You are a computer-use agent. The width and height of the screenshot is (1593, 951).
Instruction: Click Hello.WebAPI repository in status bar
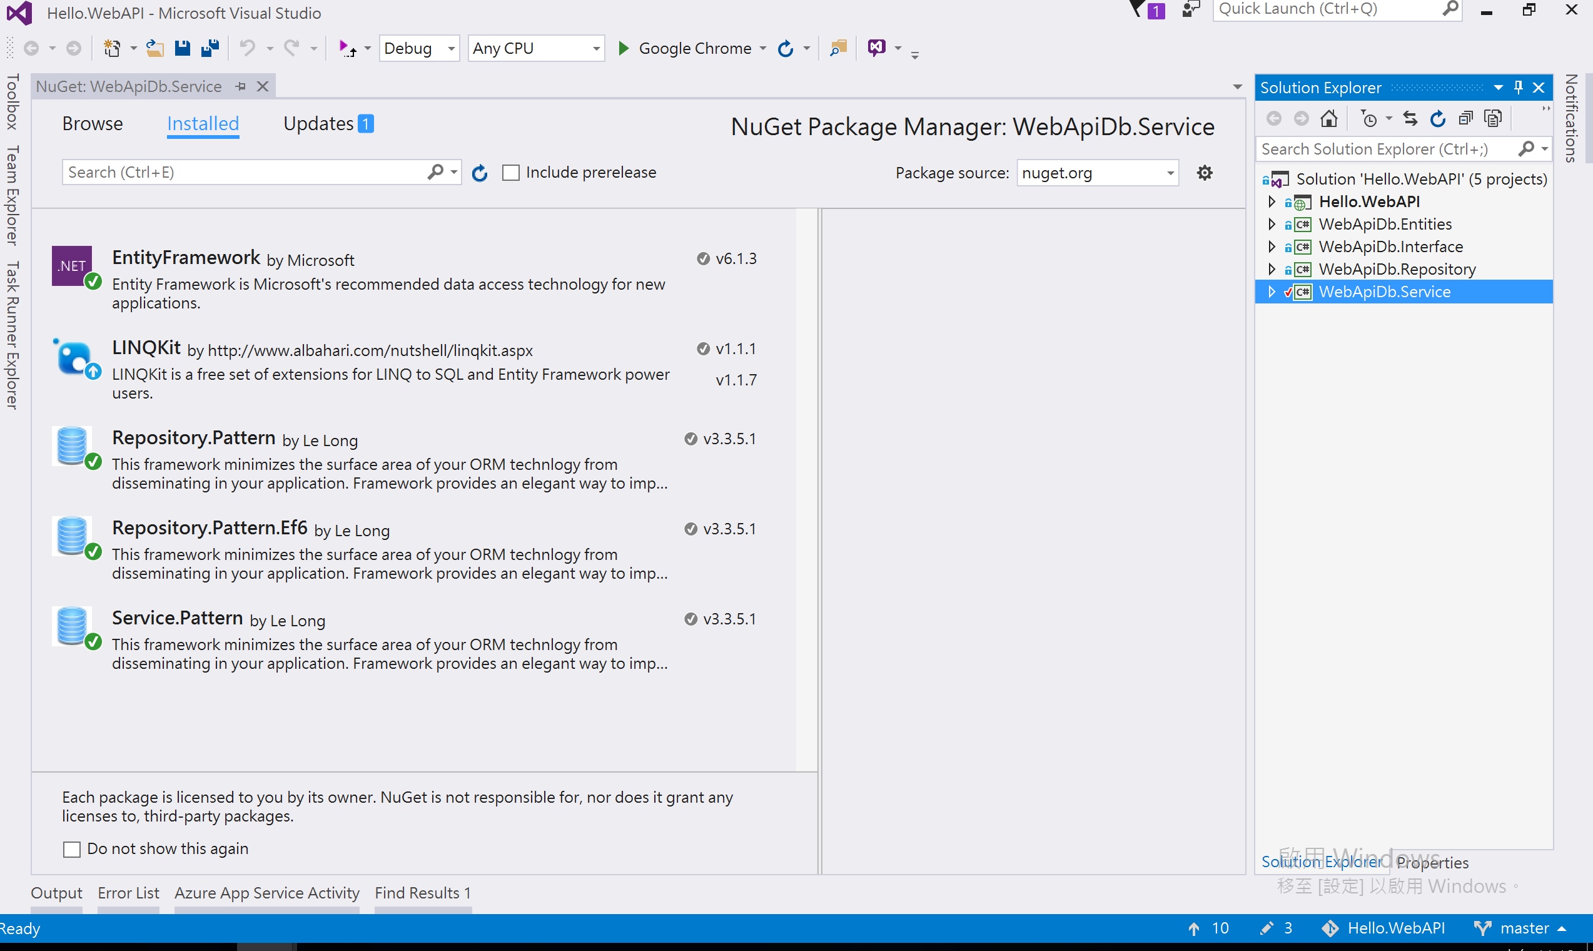click(x=1383, y=928)
